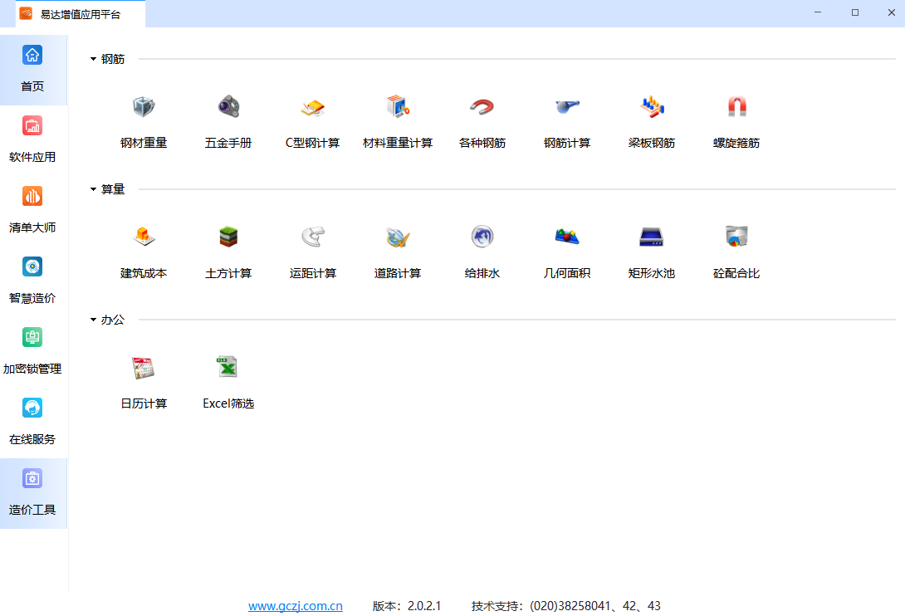Open the 砼配合比 tool

736,252
